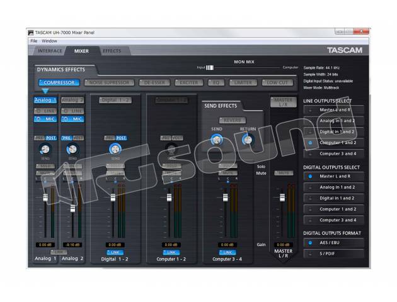
Task: Enable the LIMITER effect
Action: (x=243, y=82)
